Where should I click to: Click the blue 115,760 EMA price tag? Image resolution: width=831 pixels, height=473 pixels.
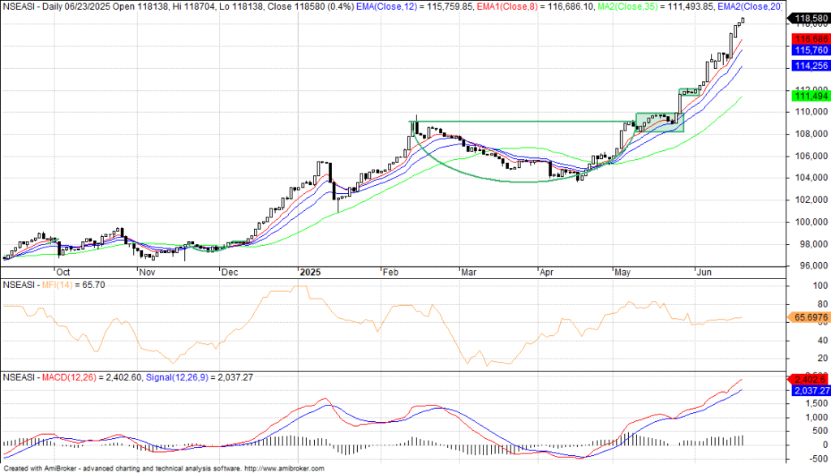[x=809, y=49]
